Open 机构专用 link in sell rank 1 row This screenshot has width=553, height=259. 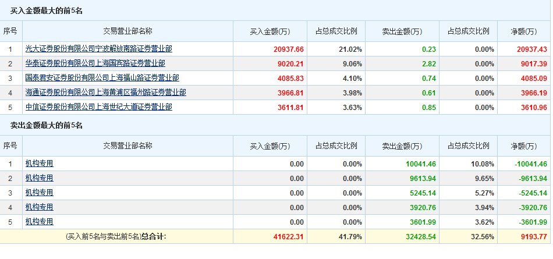39,164
